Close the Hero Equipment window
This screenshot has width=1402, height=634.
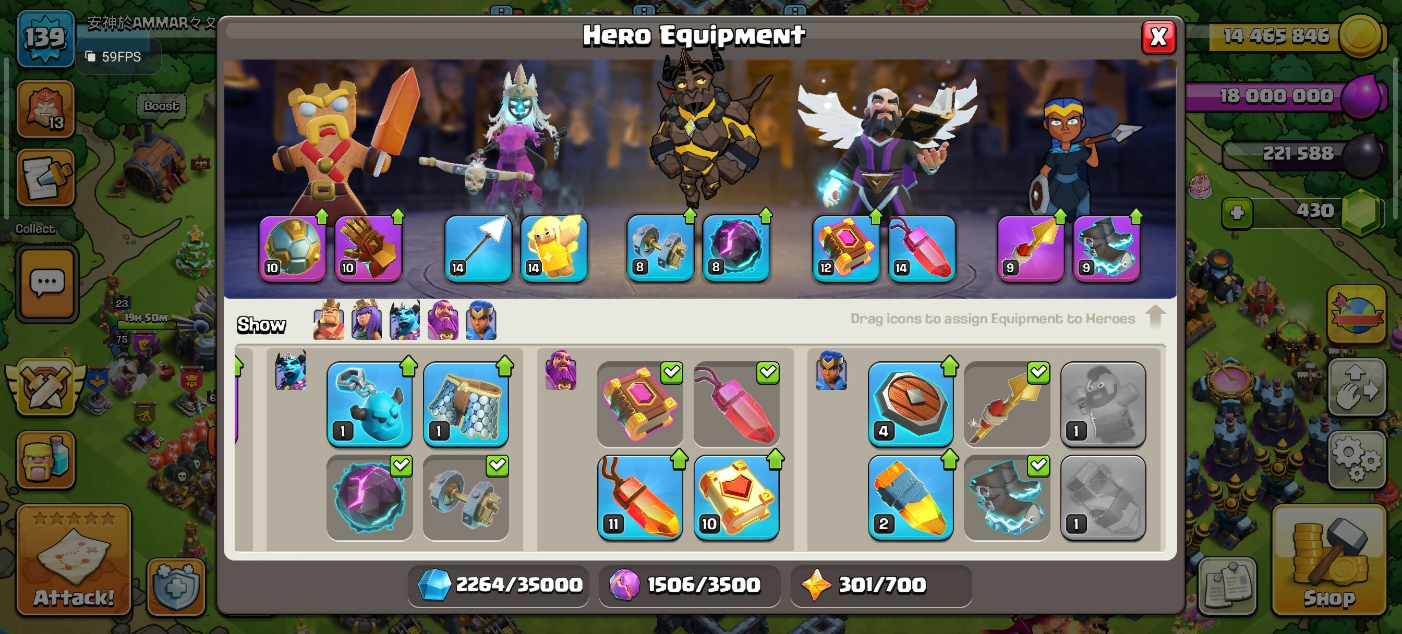tap(1158, 38)
